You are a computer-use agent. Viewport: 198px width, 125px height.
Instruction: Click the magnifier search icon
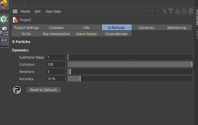point(164,11)
